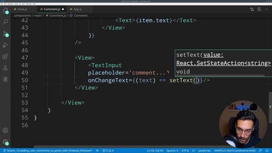The image size is (272, 153).
Task: Click the feedback icon in status bar
Action: 261,150
